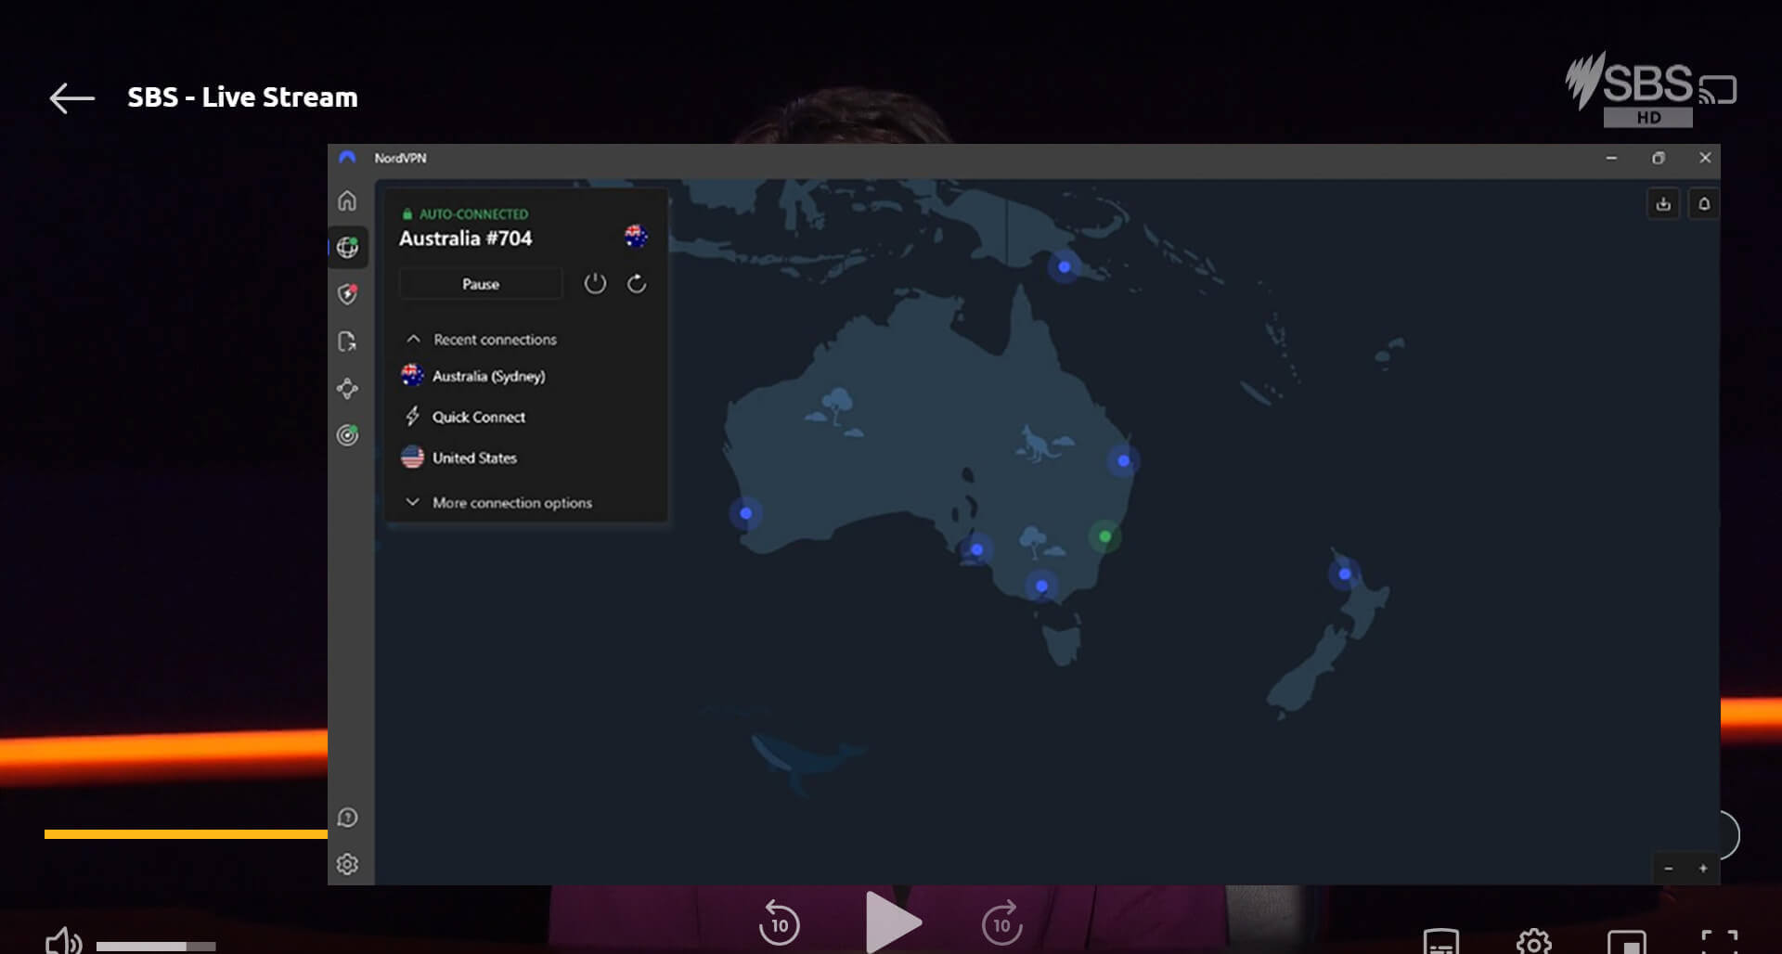Toggle picture-in-picture in SBS player

1627,941
